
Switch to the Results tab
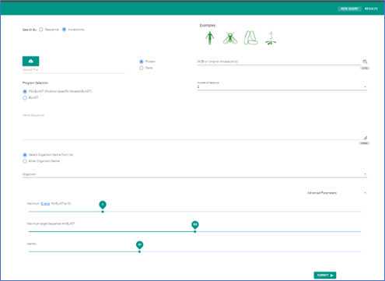(x=371, y=9)
